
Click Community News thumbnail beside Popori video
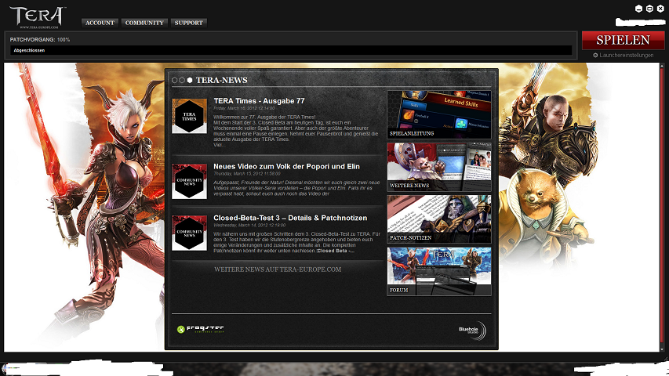point(190,182)
